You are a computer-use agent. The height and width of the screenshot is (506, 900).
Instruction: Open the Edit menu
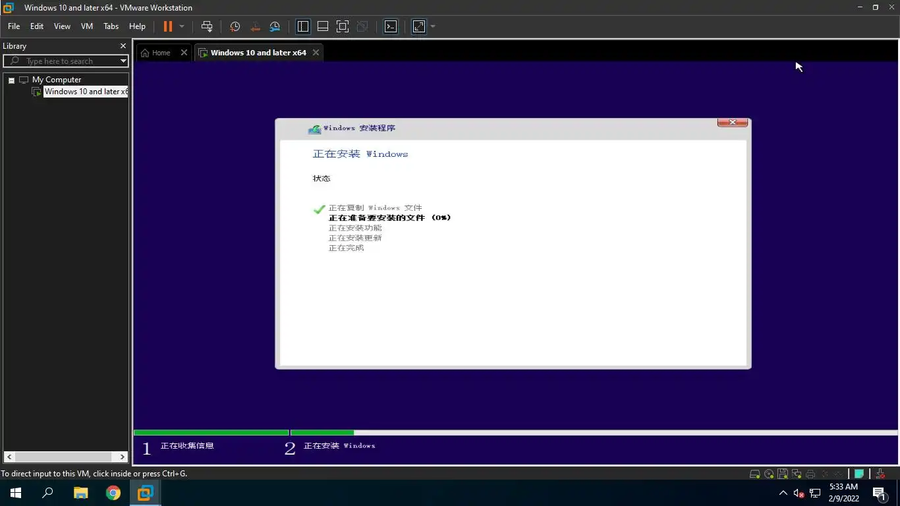(37, 26)
